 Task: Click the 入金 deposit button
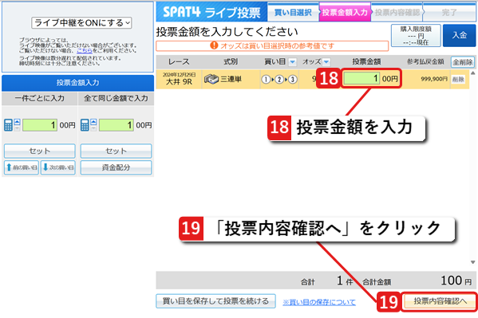(x=459, y=35)
